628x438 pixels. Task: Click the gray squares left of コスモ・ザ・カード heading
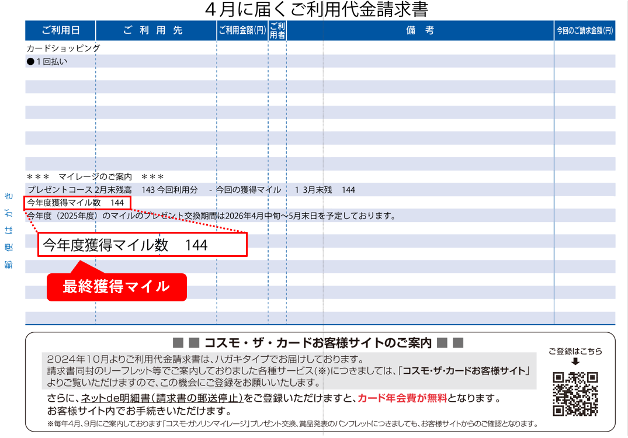pyautogui.click(x=187, y=343)
